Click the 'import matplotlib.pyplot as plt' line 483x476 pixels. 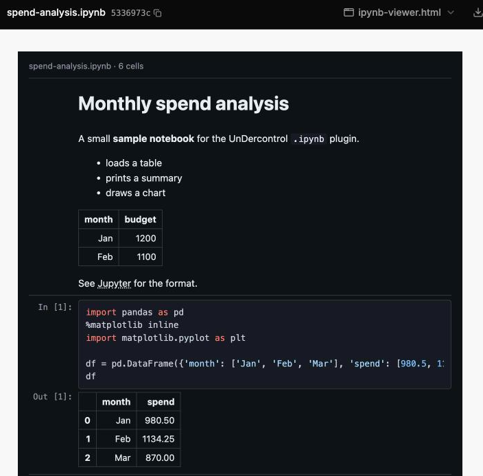coord(166,337)
